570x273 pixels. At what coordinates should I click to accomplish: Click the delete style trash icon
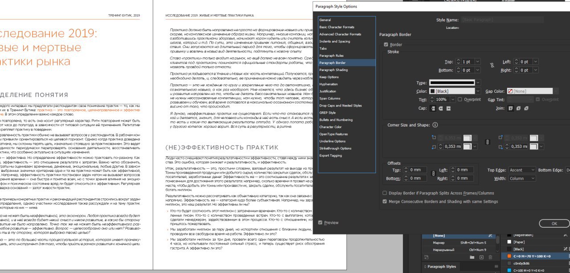[x=490, y=257]
